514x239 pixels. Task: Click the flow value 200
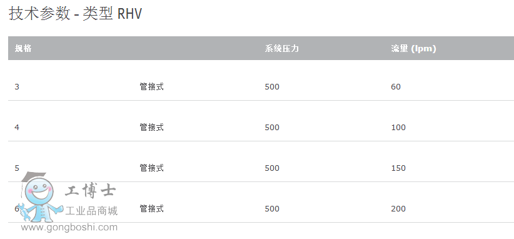(x=398, y=209)
